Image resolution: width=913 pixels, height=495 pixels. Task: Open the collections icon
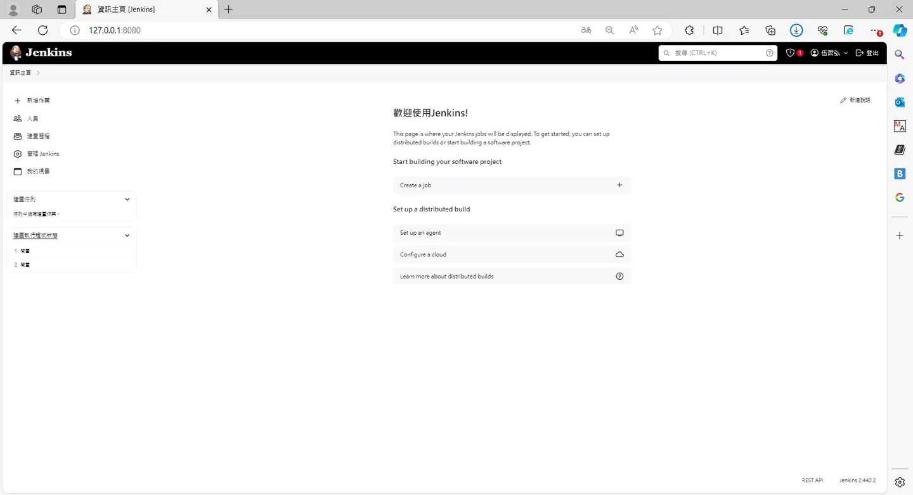pos(770,30)
